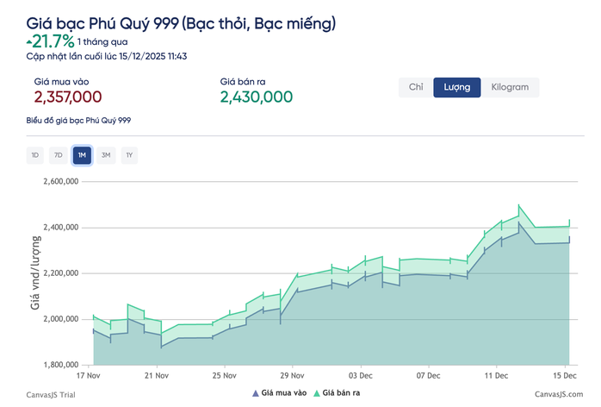Click the green upward arrow beside 21.7%
The width and height of the screenshot is (601, 407).
(29, 41)
